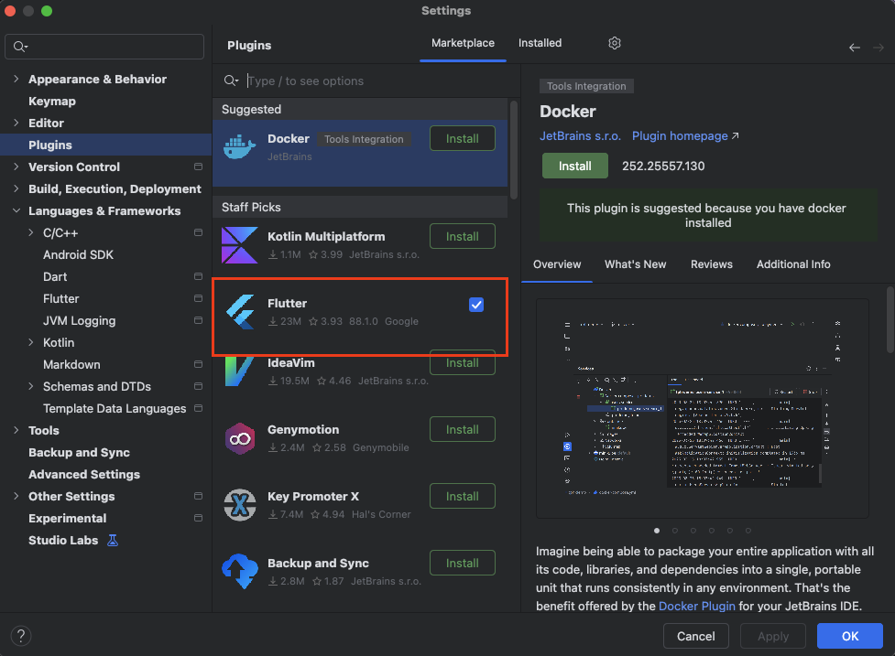Open the Plugin homepage link

coord(684,136)
